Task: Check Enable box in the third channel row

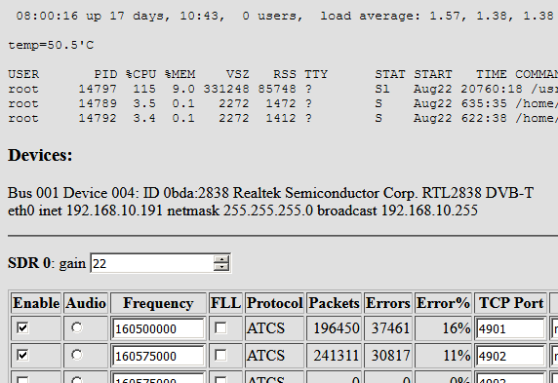Action: (22, 380)
